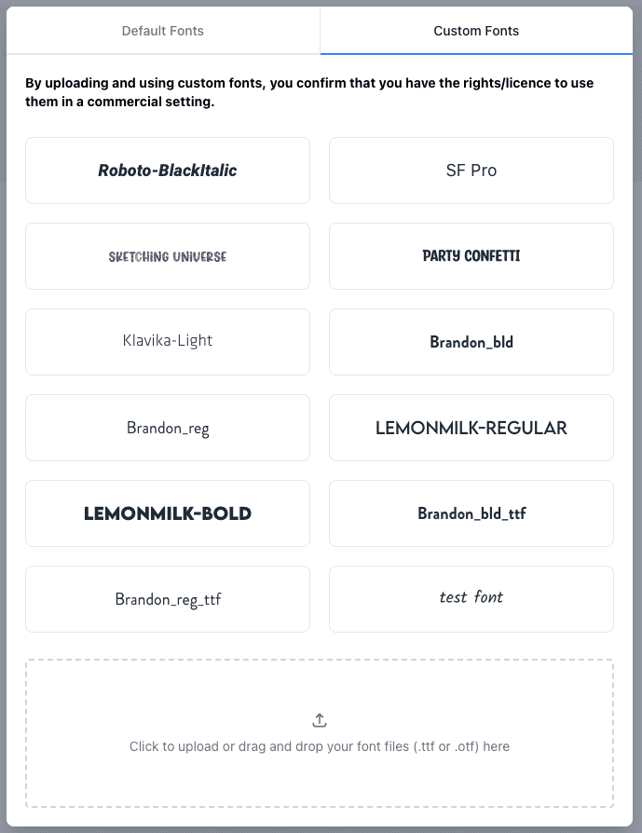Screen dimensions: 642x833
Task: Click the commercial rights confirmation notice
Action: 307,91
